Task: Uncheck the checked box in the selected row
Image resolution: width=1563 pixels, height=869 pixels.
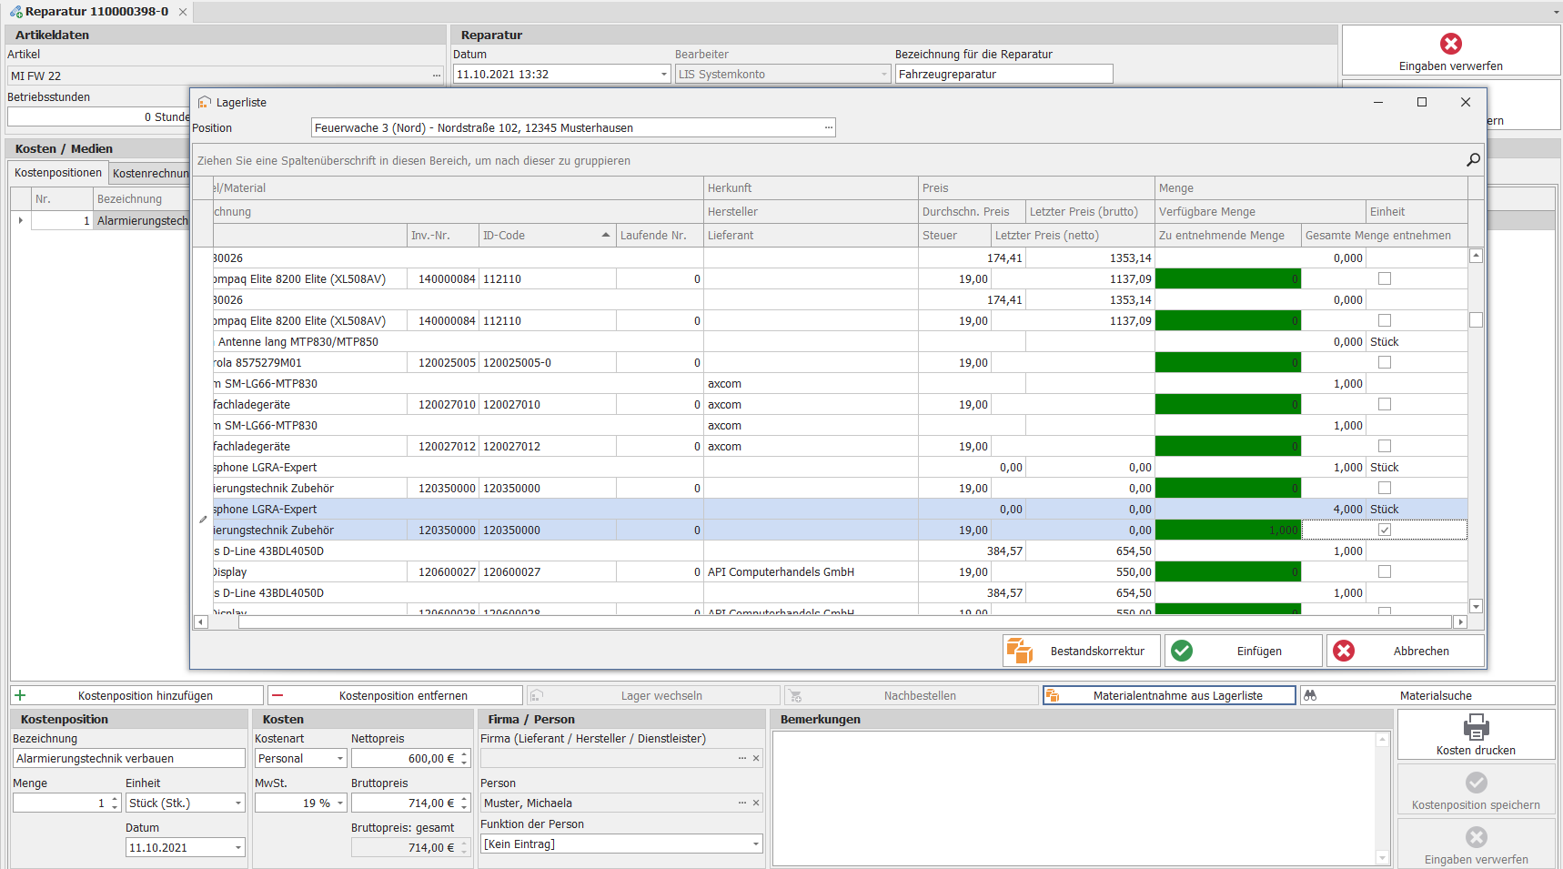Action: (1385, 530)
